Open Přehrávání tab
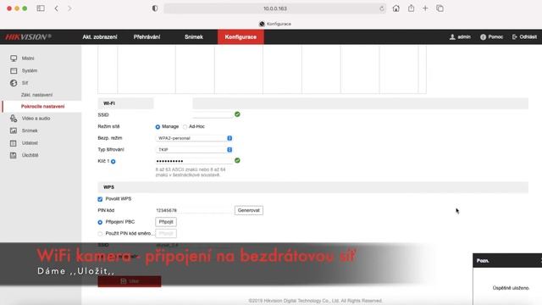This screenshot has width=542, height=305. click(x=147, y=37)
